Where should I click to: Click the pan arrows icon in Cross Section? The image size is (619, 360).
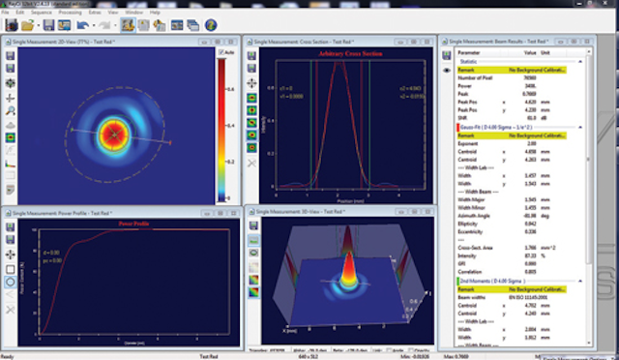(x=251, y=83)
